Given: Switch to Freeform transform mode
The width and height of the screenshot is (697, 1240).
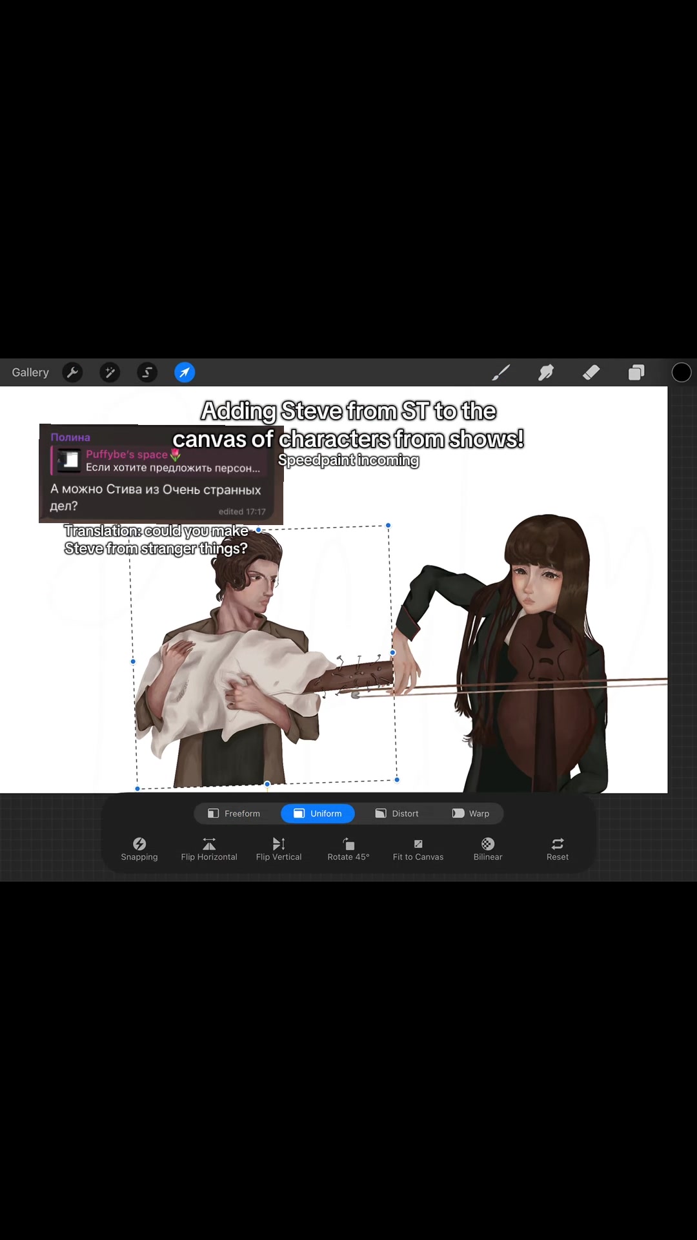Looking at the screenshot, I should point(234,814).
